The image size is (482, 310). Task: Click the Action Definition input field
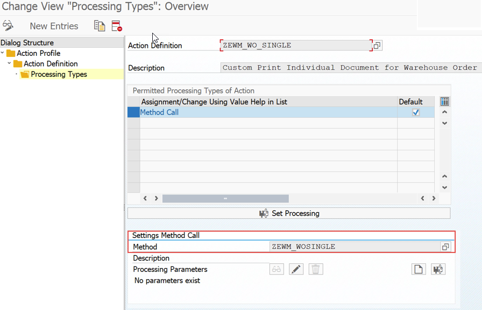[x=296, y=46]
